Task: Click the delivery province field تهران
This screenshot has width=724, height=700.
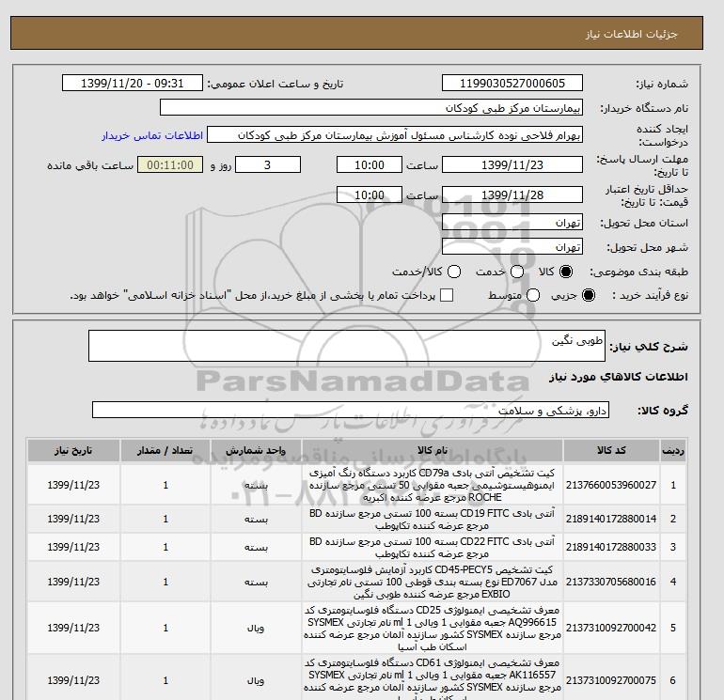Action: (x=512, y=223)
